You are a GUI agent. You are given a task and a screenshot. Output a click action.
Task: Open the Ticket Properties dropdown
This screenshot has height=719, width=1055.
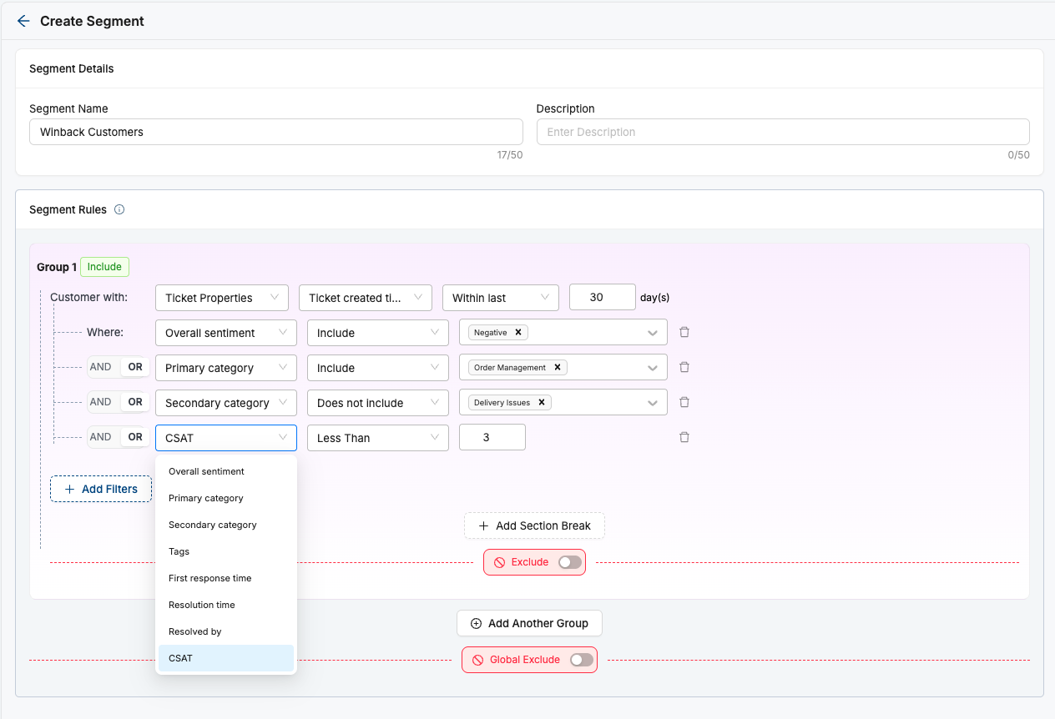[x=222, y=298]
